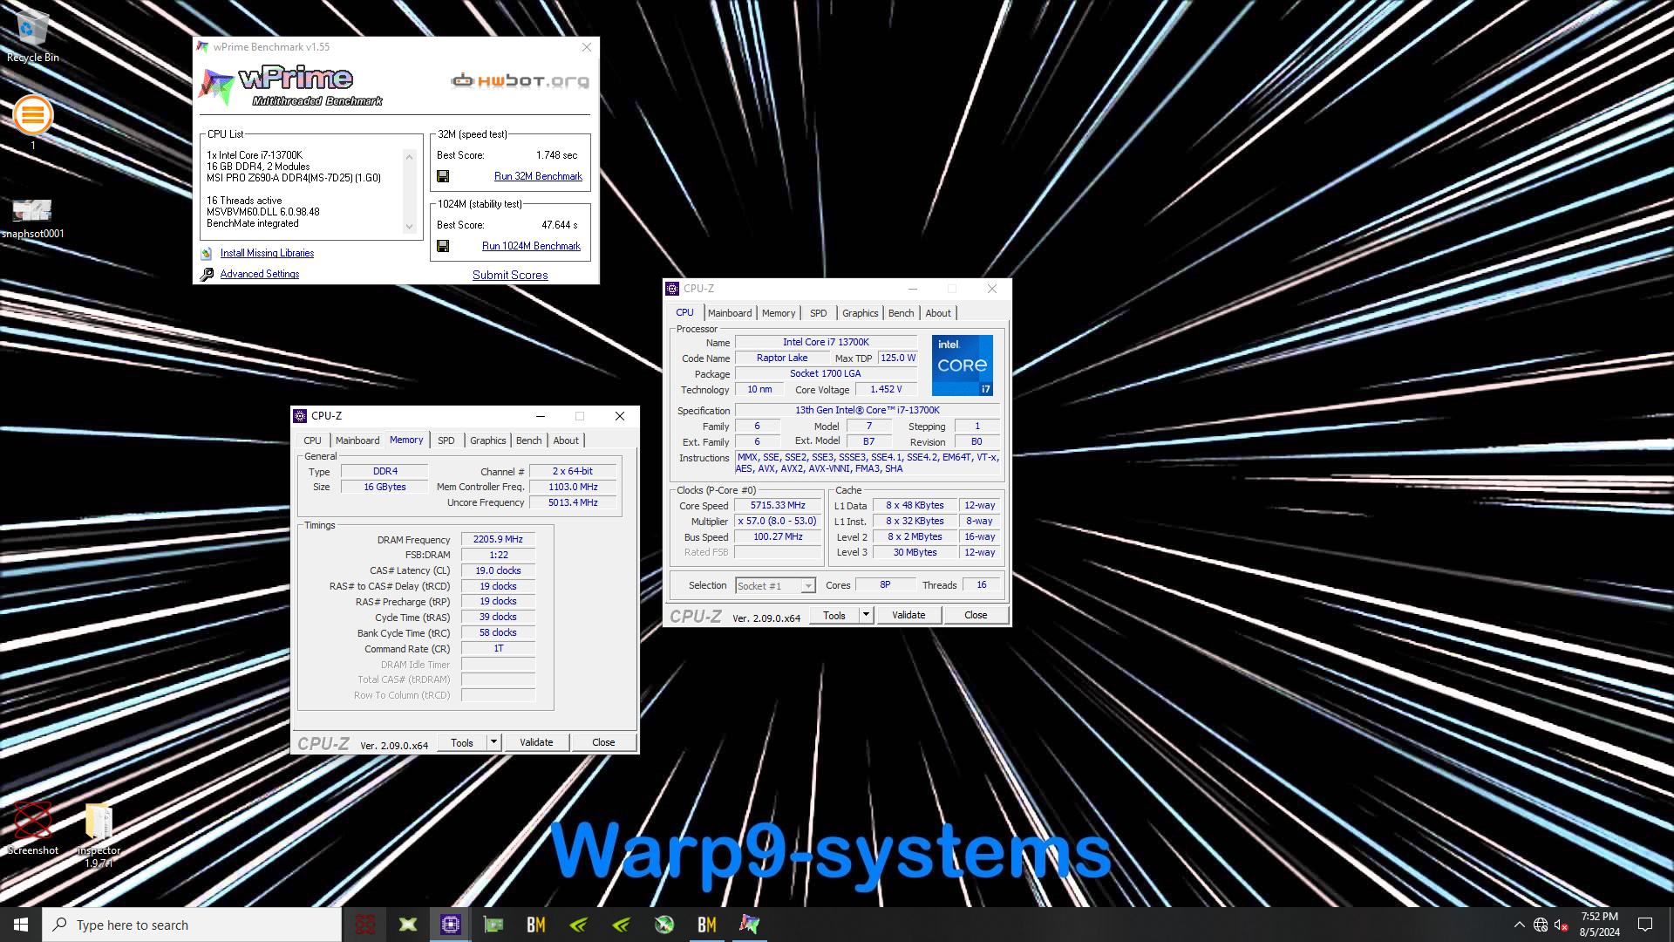This screenshot has height=942, width=1674.
Task: Click the purple CPU-Z chip taskbar icon
Action: (451, 925)
